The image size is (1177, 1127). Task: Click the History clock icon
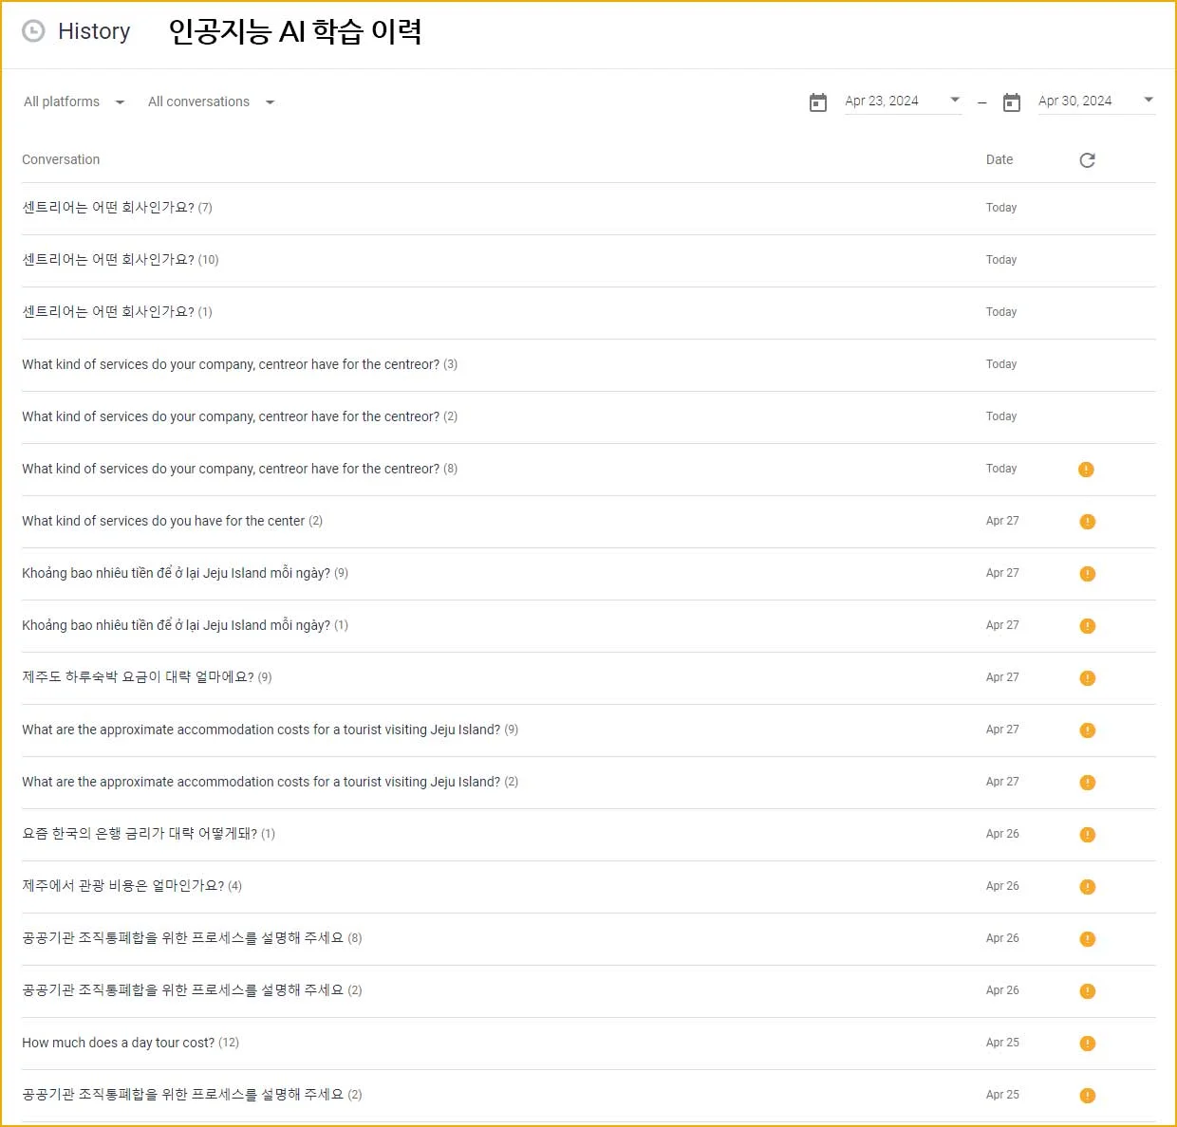click(x=33, y=31)
